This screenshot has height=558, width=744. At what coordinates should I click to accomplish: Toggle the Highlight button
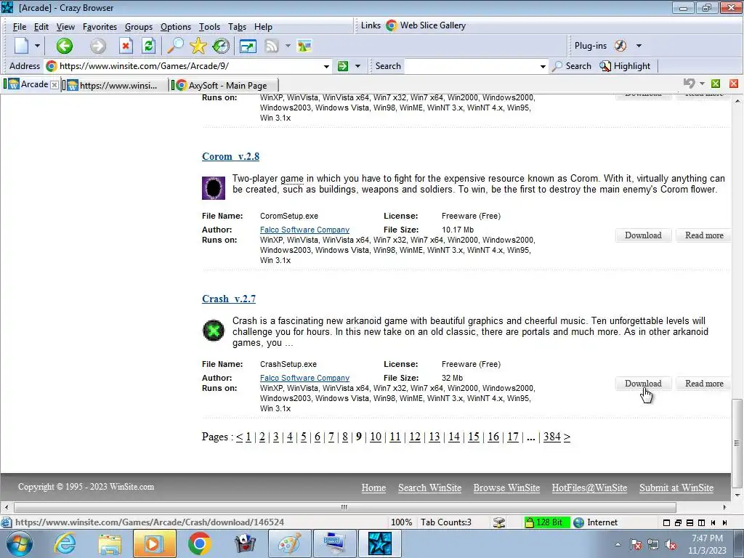[x=625, y=66]
